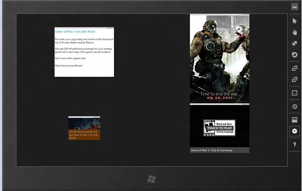Tap the TOUCH TO PLAY rating badge
Image resolution: width=302 pixels, height=191 pixels.
tap(219, 128)
